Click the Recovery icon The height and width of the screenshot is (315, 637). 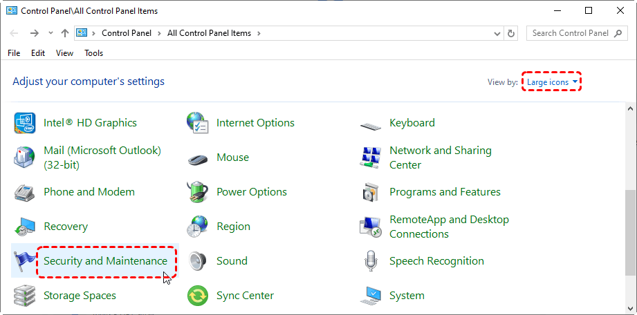click(x=25, y=227)
